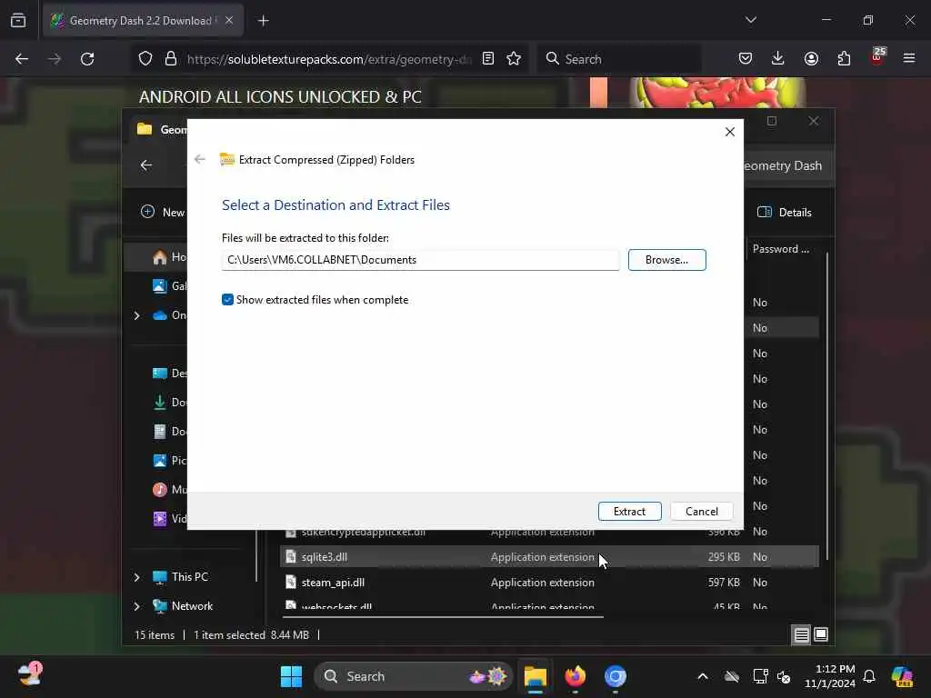Click the site padlock icon
The height and width of the screenshot is (698, 931).
(x=171, y=59)
